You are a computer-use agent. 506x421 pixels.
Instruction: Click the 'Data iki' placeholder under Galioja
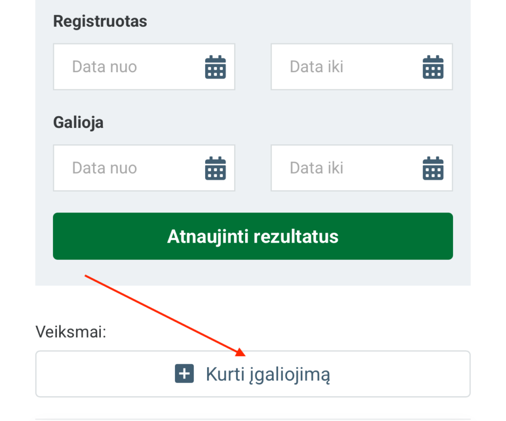point(316,168)
